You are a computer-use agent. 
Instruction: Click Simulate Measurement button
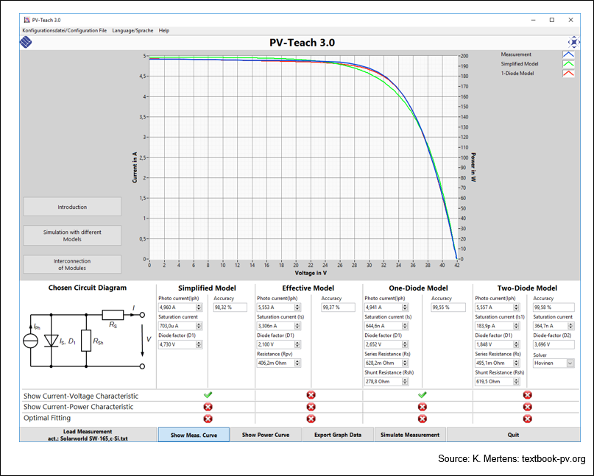[410, 435]
